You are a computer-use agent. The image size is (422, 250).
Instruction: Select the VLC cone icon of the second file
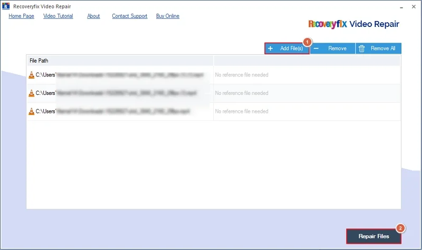pyautogui.click(x=32, y=93)
